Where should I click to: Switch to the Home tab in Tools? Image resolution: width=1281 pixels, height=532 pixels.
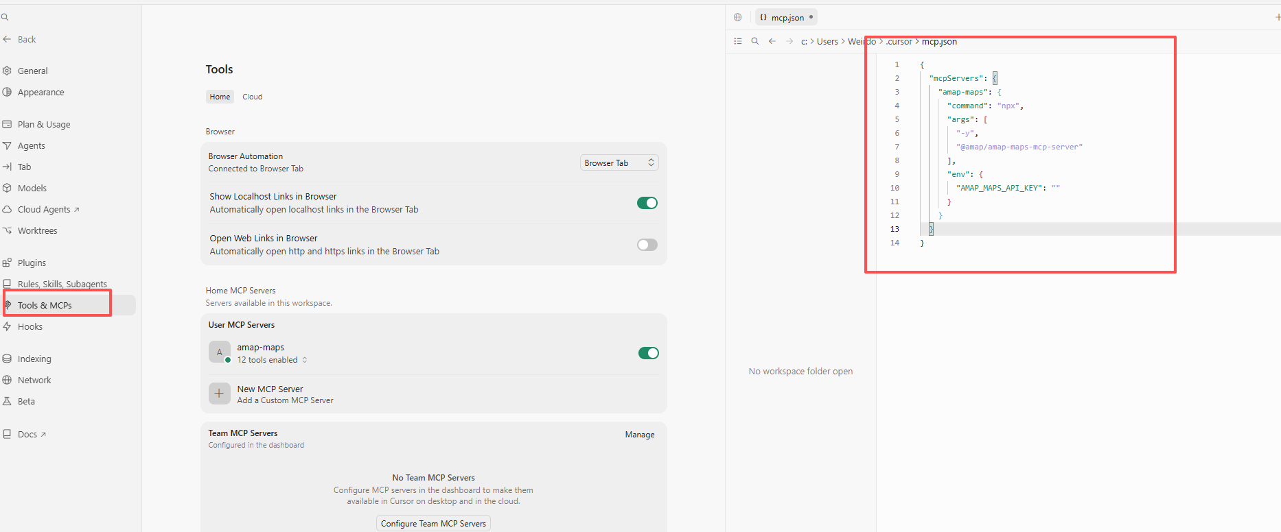pos(220,97)
